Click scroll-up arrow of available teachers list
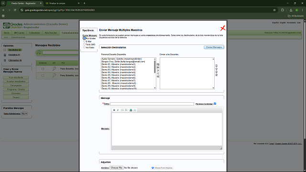The height and width of the screenshot is (172, 306). (x=155, y=59)
